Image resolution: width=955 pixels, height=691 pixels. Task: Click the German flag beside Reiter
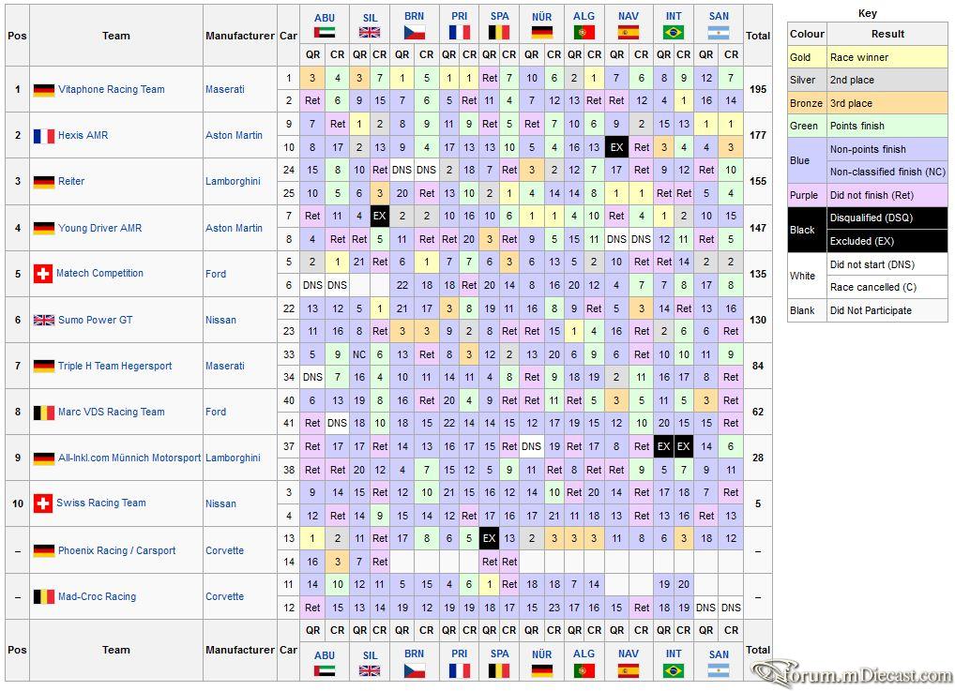[x=44, y=182]
